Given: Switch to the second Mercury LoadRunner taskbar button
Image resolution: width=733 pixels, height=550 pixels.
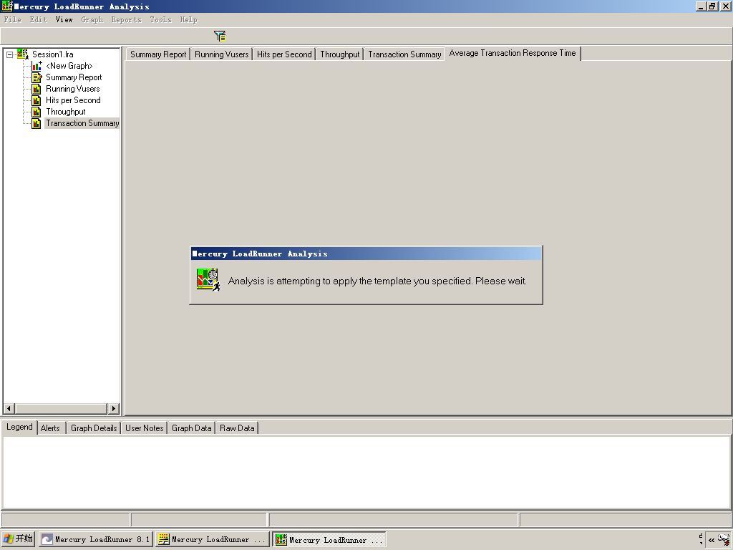Looking at the screenshot, I should pos(213,539).
